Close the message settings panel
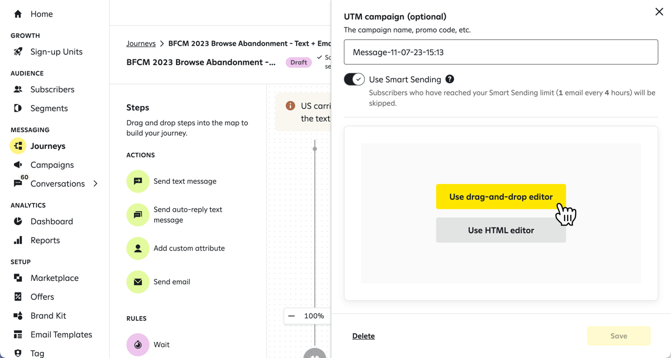Viewport: 671px width, 358px height. pos(659,12)
